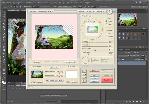Select the Clone Stamp tool
The image size is (149, 104).
4,40
